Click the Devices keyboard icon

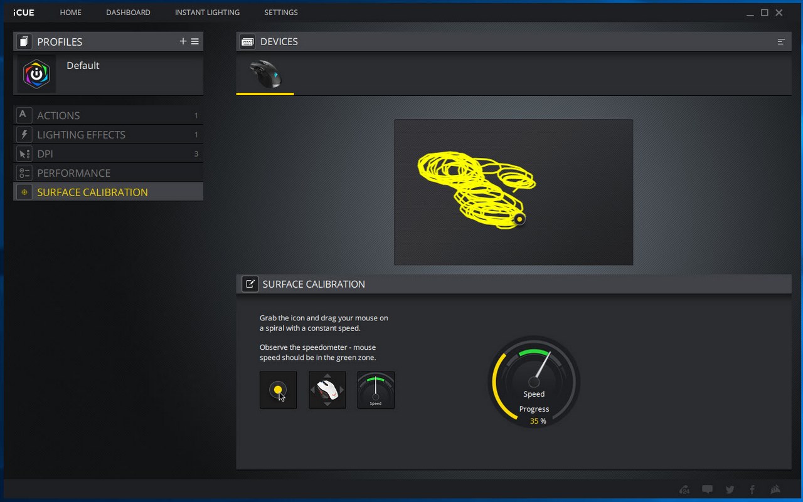click(x=247, y=41)
